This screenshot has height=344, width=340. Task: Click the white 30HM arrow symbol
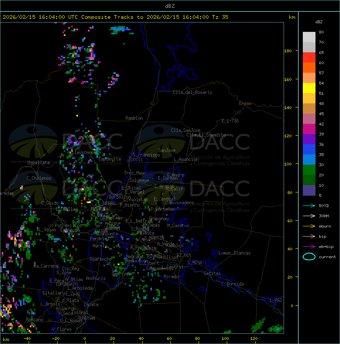pyautogui.click(x=309, y=216)
